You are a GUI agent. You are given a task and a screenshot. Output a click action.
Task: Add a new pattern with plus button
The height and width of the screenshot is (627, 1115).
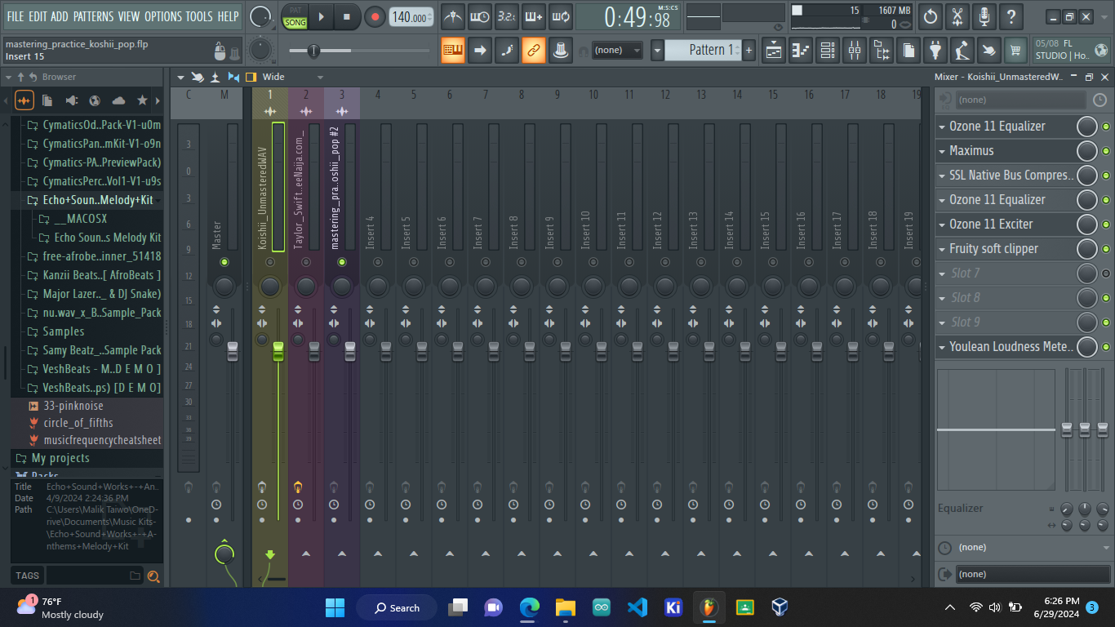tap(749, 51)
